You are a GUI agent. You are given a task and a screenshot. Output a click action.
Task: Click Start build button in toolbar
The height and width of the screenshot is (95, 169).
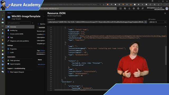41,24
